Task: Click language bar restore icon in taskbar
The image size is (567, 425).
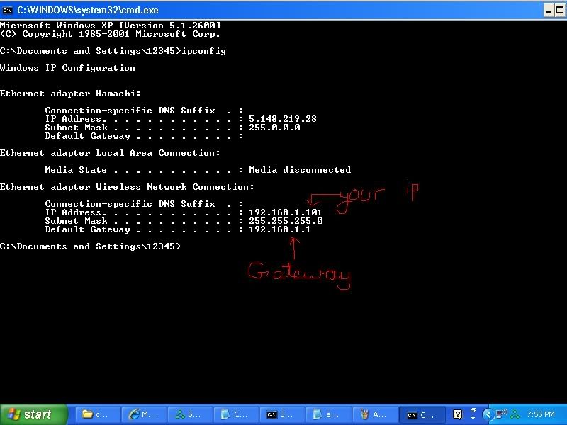Action: point(473,412)
